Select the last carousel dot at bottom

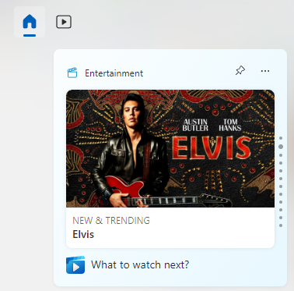(x=281, y=225)
